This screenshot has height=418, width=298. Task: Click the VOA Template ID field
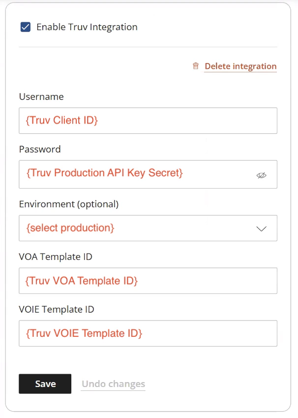148,281
